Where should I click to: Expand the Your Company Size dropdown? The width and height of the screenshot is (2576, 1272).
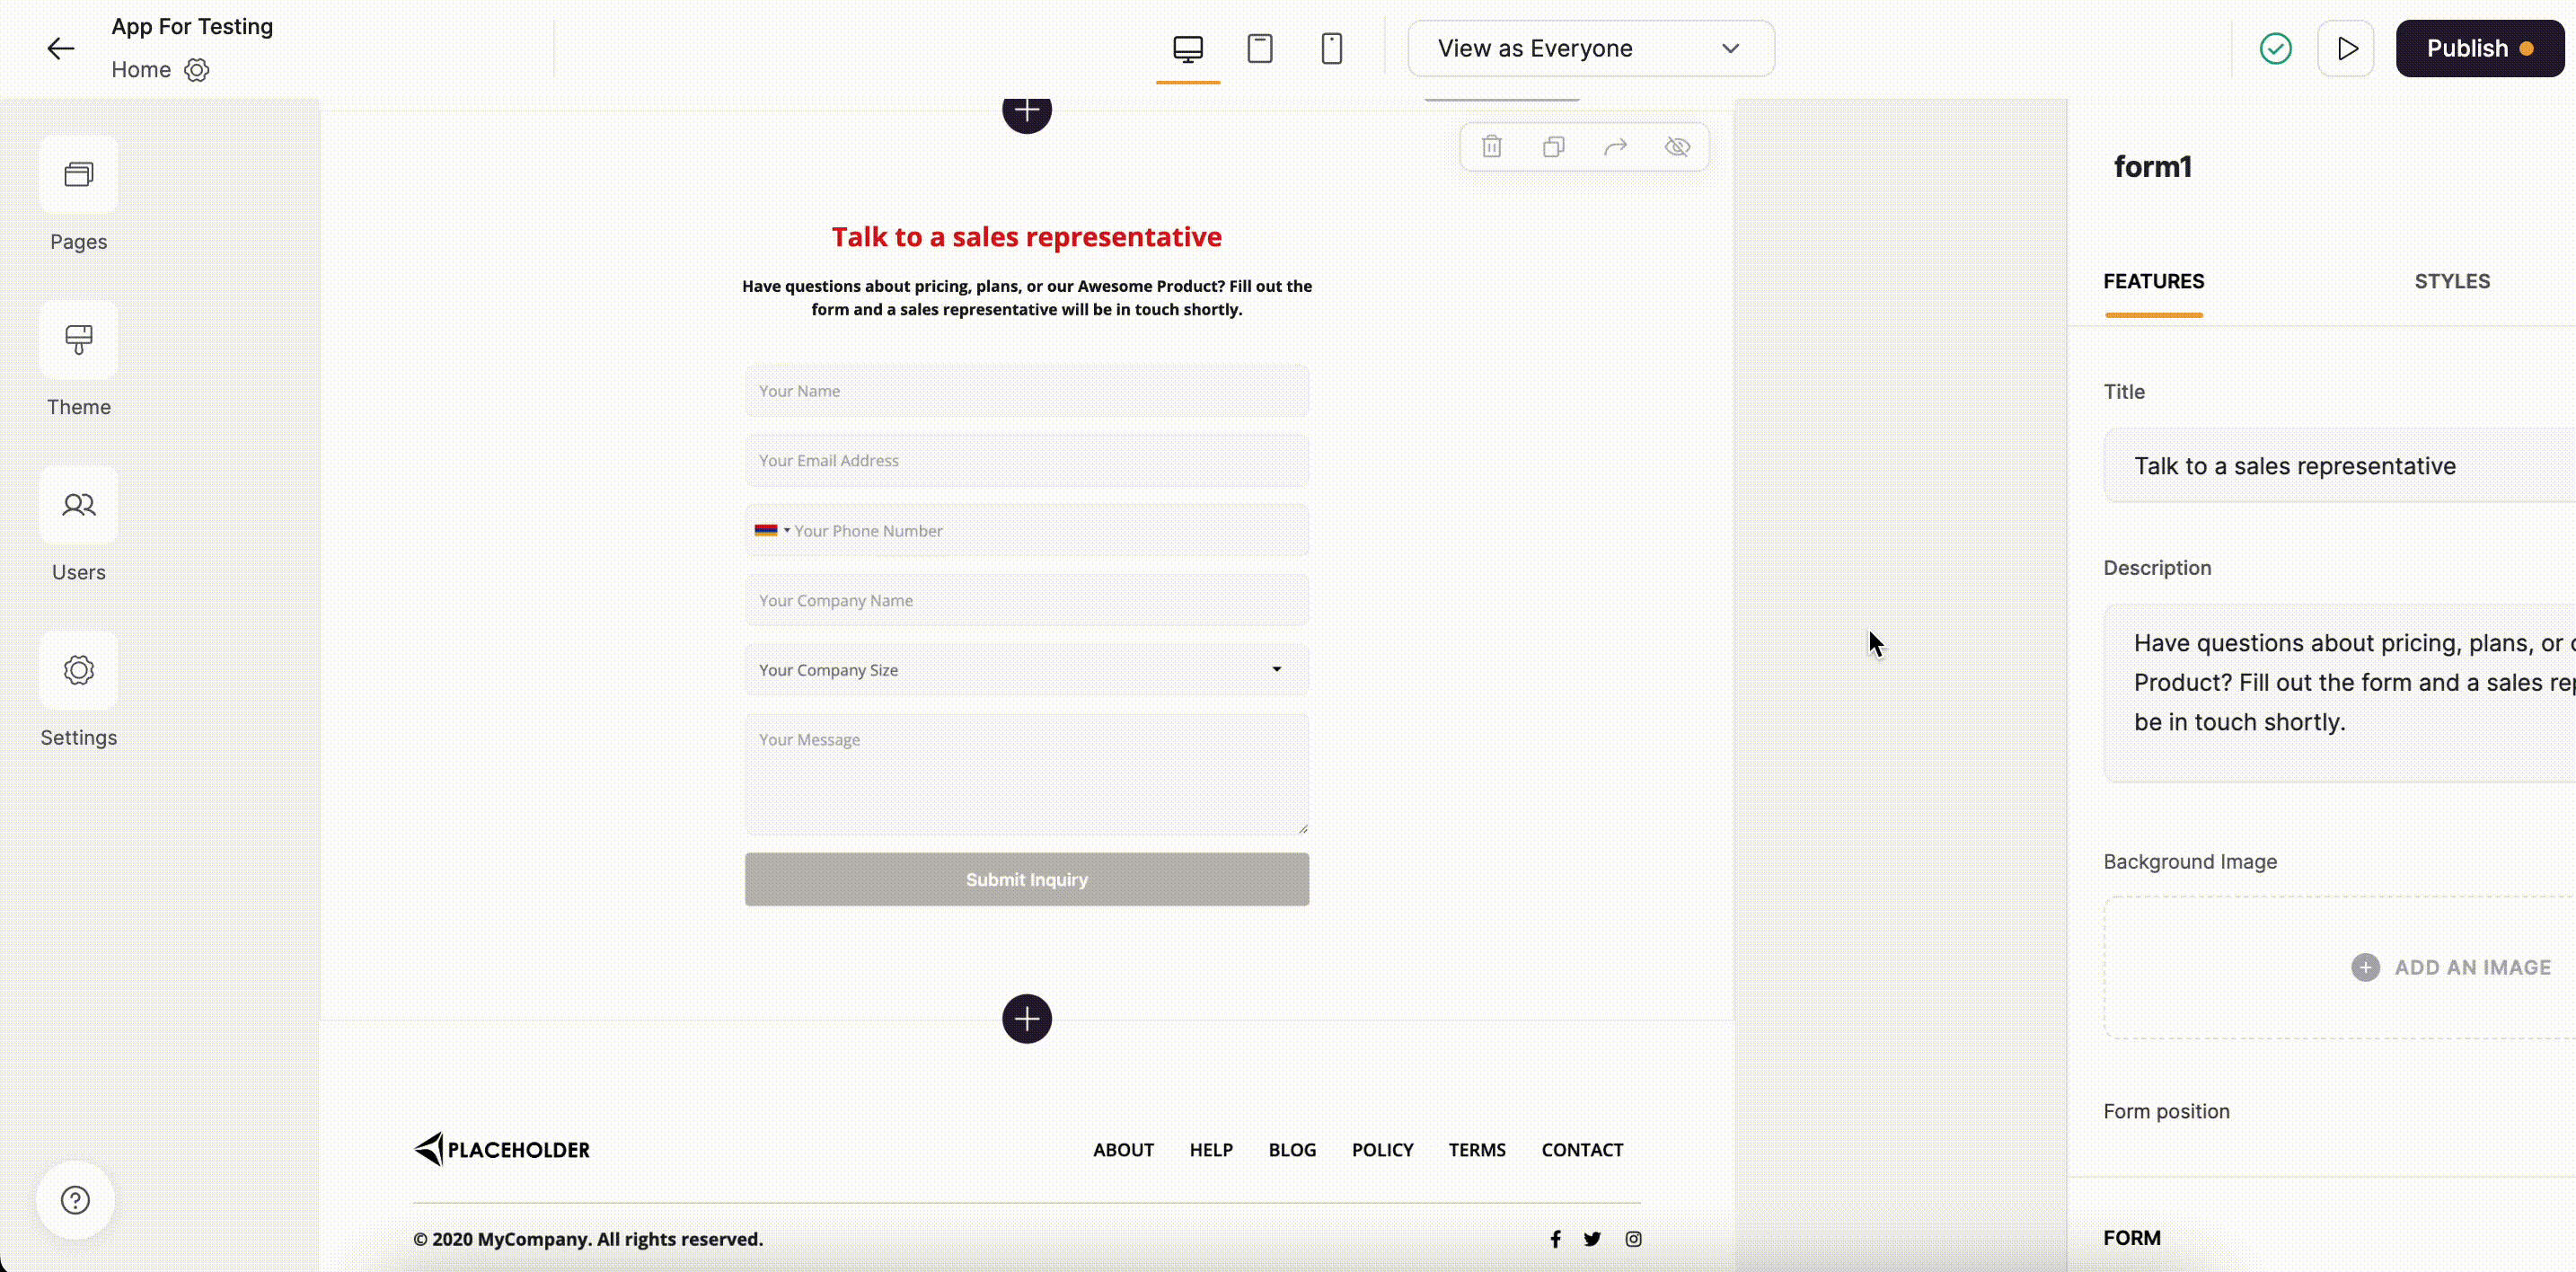pyautogui.click(x=1276, y=669)
